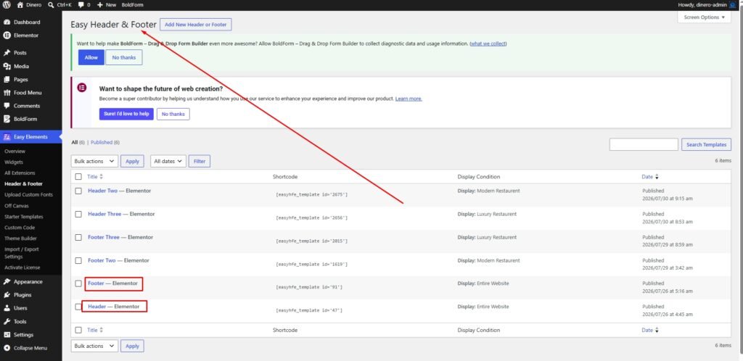Click the Dashboard gauge icon in the sidebar
The width and height of the screenshot is (743, 361).
7,22
